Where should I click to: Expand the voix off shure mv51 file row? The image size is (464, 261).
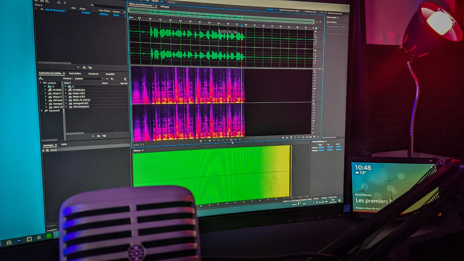coord(36,8)
